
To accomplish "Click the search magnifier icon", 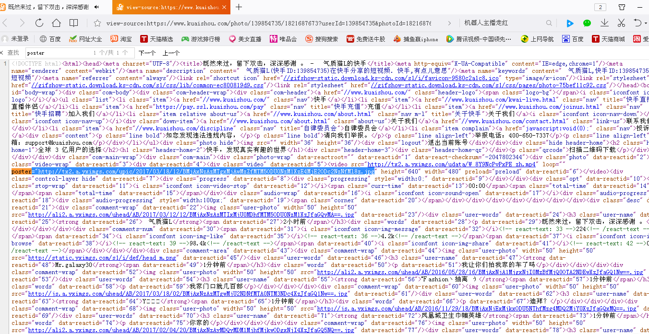I will point(549,23).
